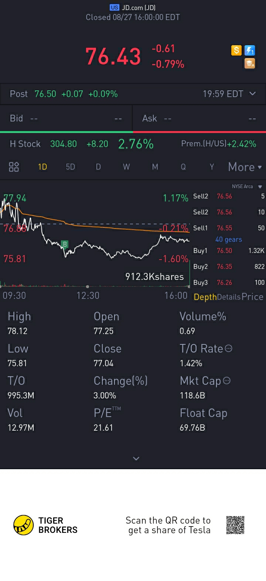266x581 pixels.
Task: Open the NYSE Arca exchange dropdown
Action: [247, 187]
